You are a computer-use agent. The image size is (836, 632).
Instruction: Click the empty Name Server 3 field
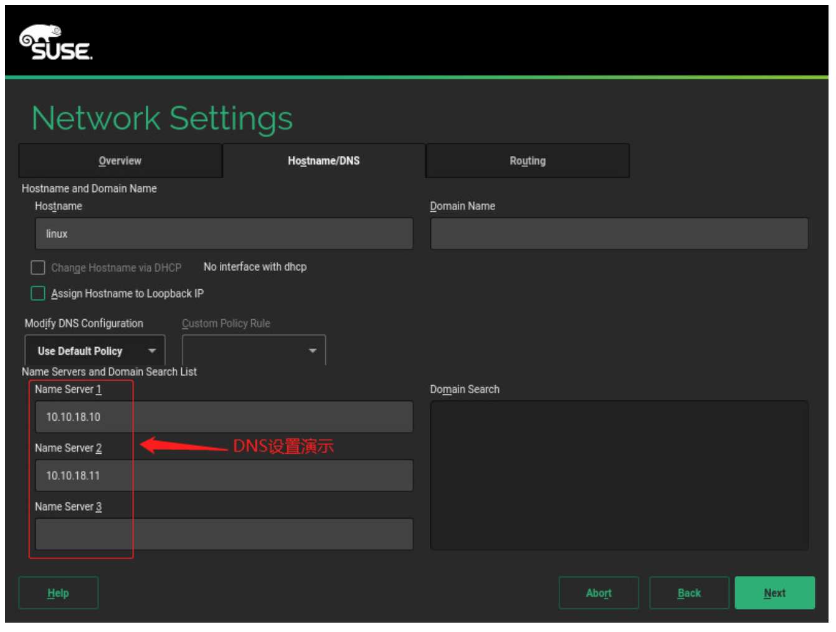tap(224, 534)
